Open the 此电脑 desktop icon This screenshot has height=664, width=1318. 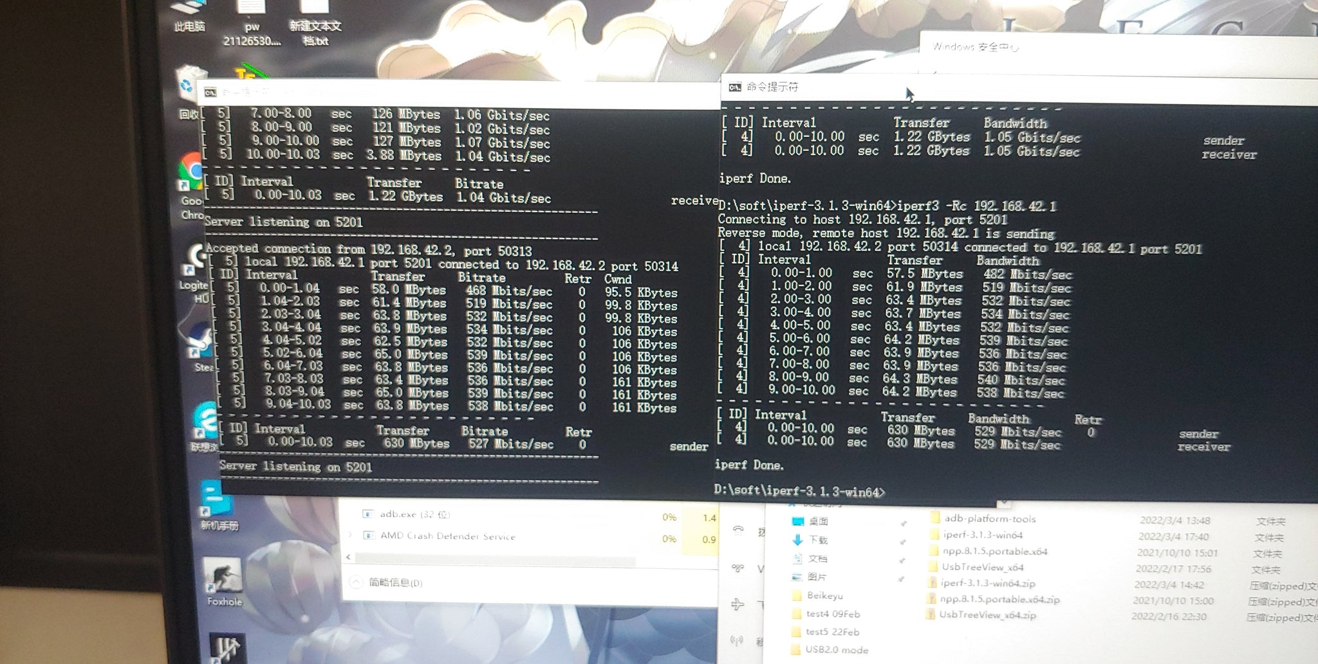click(190, 15)
